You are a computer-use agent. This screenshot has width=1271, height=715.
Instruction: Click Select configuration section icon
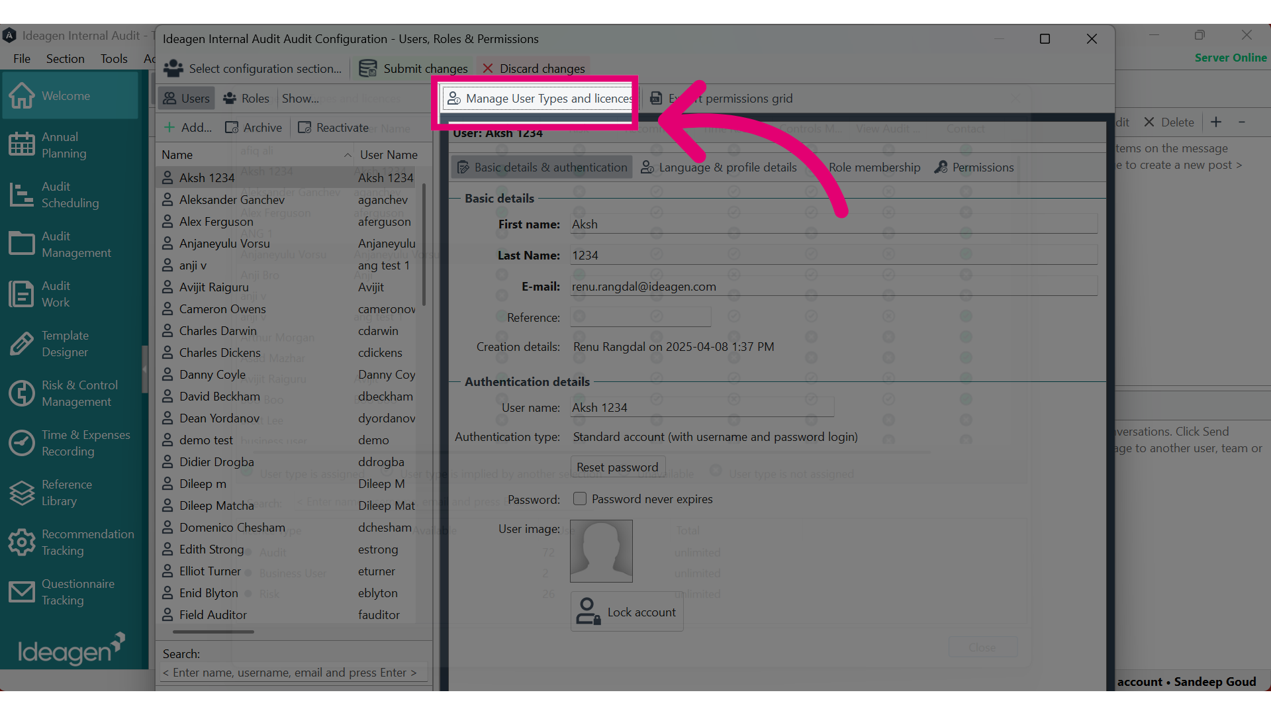coord(173,68)
